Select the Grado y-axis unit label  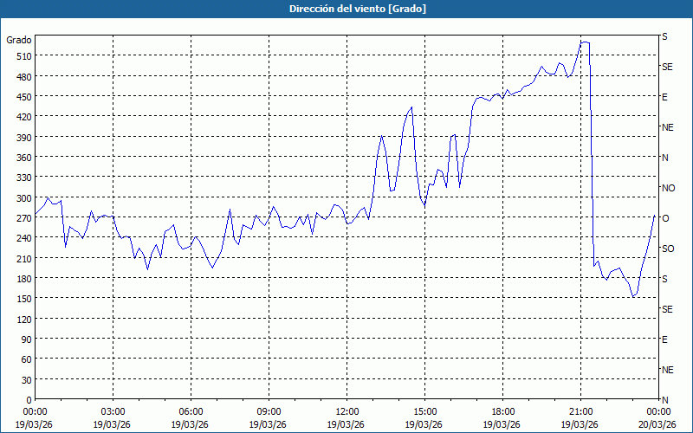pos(19,40)
